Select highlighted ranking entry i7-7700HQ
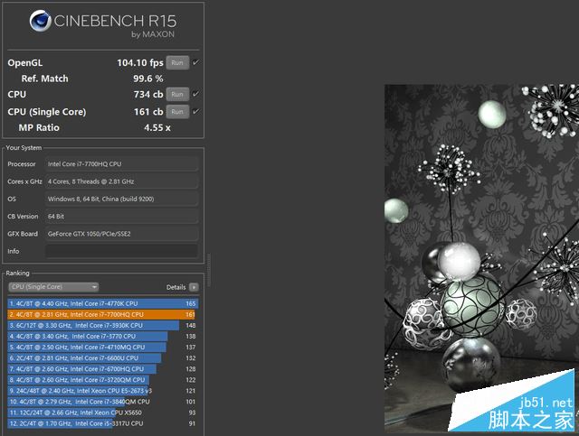Viewport: 579px width, 436px height. 102,314
